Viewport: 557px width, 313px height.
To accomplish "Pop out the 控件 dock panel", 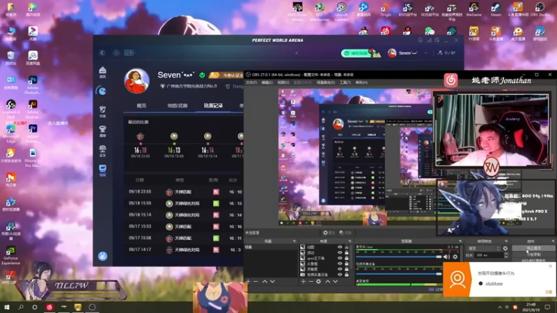I will click(x=553, y=241).
